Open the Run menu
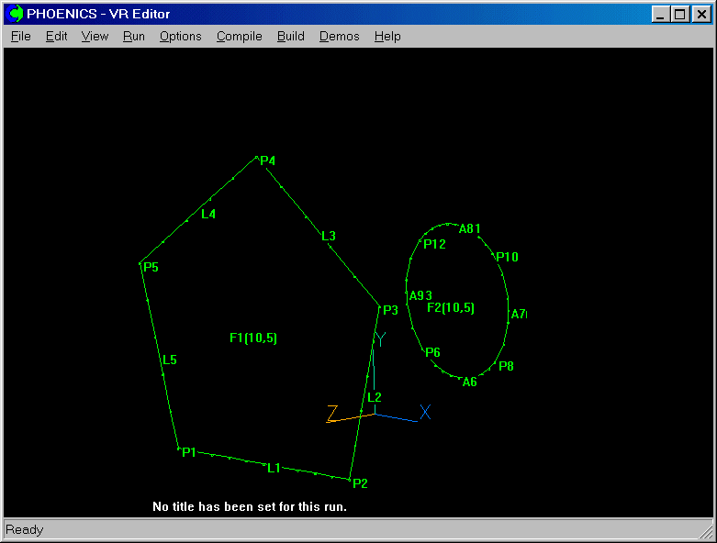 click(134, 37)
